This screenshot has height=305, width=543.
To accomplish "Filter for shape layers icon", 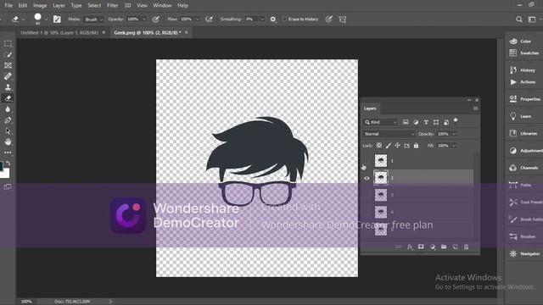I will click(436, 122).
